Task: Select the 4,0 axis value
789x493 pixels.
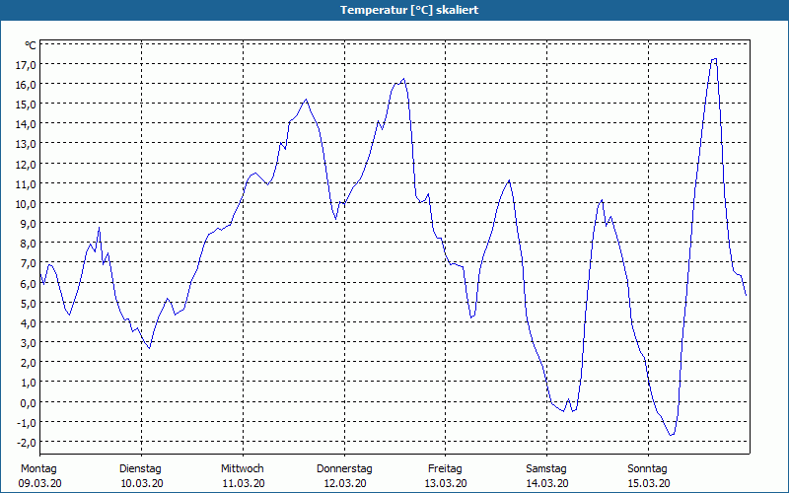Action: coord(28,323)
